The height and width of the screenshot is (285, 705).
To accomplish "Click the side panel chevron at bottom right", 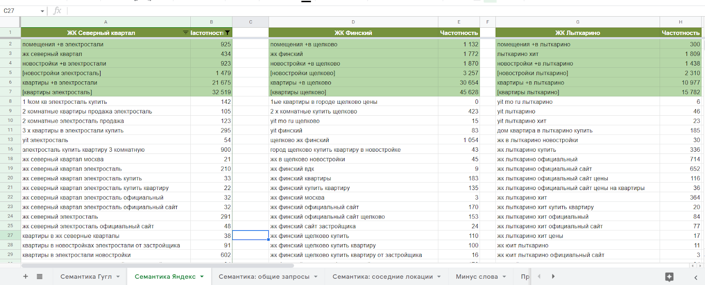I will pyautogui.click(x=696, y=277).
